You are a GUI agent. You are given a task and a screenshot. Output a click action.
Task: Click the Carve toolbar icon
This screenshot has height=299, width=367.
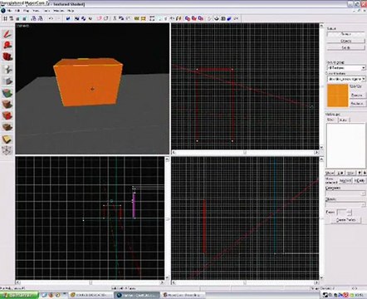click(68, 18)
